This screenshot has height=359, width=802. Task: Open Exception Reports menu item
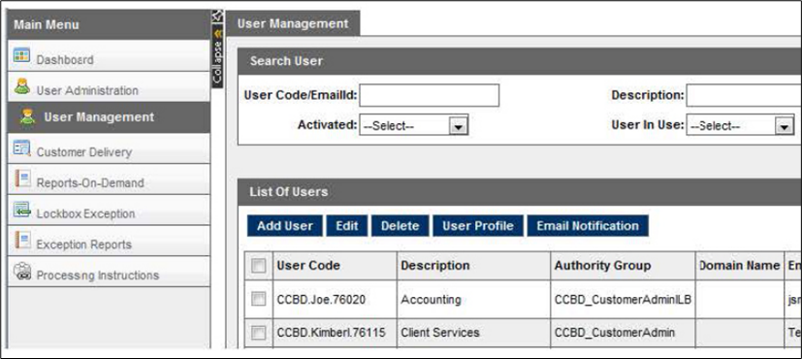click(x=109, y=241)
